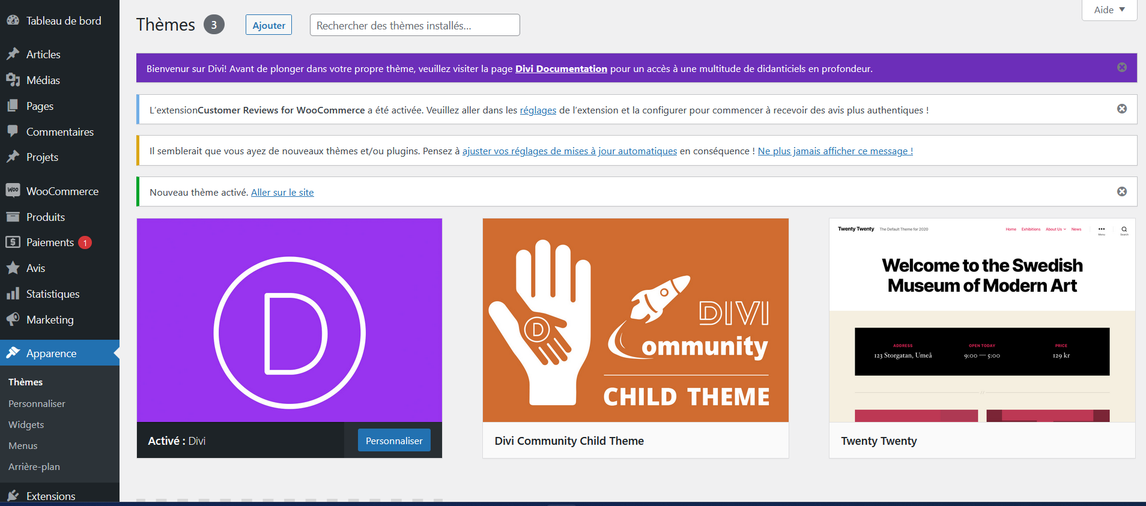Click the themes count badge showing 3
1146x506 pixels.
[214, 25]
